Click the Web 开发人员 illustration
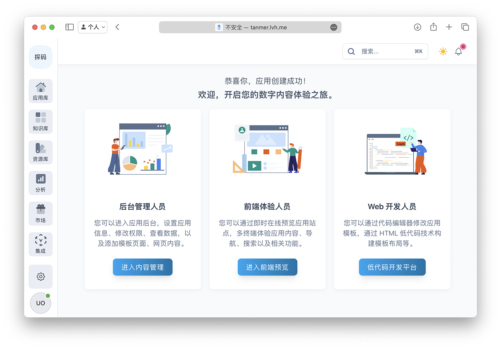 (396, 151)
